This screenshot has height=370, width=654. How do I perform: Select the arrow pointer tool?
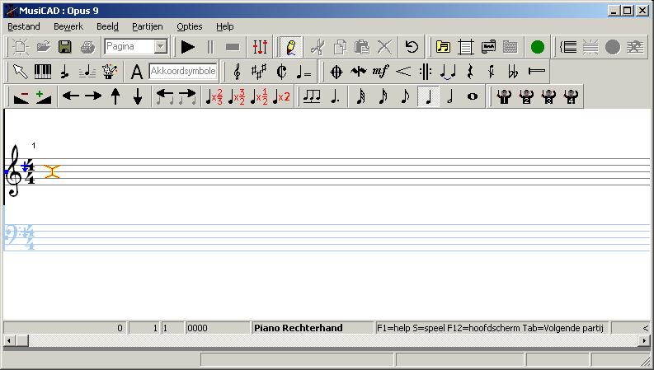coord(21,72)
